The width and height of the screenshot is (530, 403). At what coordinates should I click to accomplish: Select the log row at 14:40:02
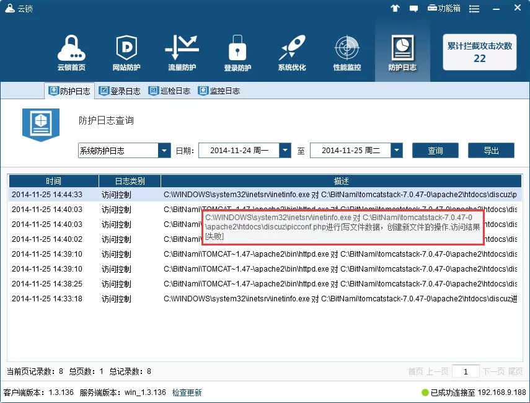tap(265, 239)
